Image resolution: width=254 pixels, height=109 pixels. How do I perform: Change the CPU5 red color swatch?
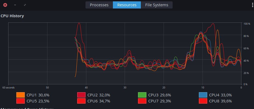[21, 101]
